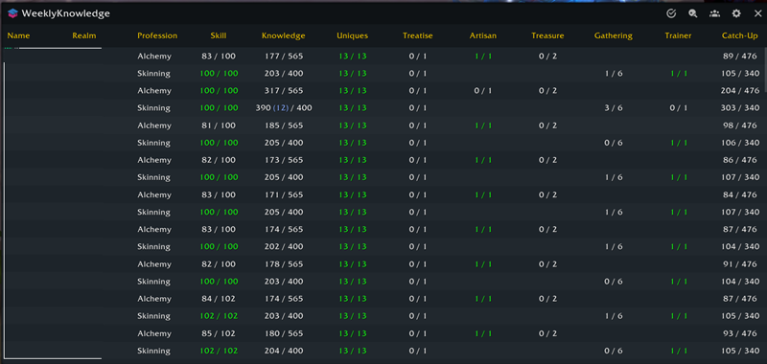Select catch-up cell "98 / 476"
The image size is (767, 364).
click(x=740, y=125)
